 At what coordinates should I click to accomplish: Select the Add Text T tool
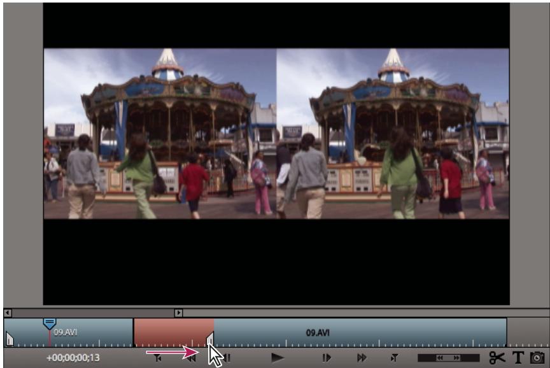518,358
